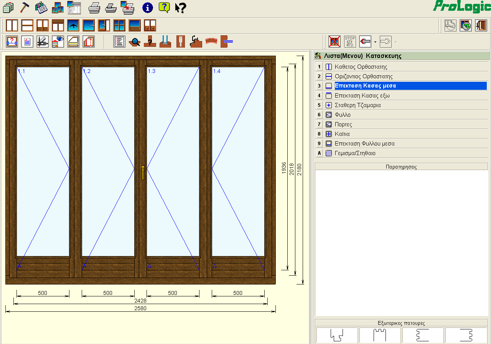Click the frame height dimension icon
Image resolution: width=491 pixels, height=344 pixels.
click(89, 41)
